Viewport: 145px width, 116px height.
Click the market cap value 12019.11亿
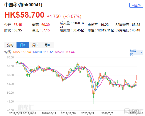click(105, 30)
